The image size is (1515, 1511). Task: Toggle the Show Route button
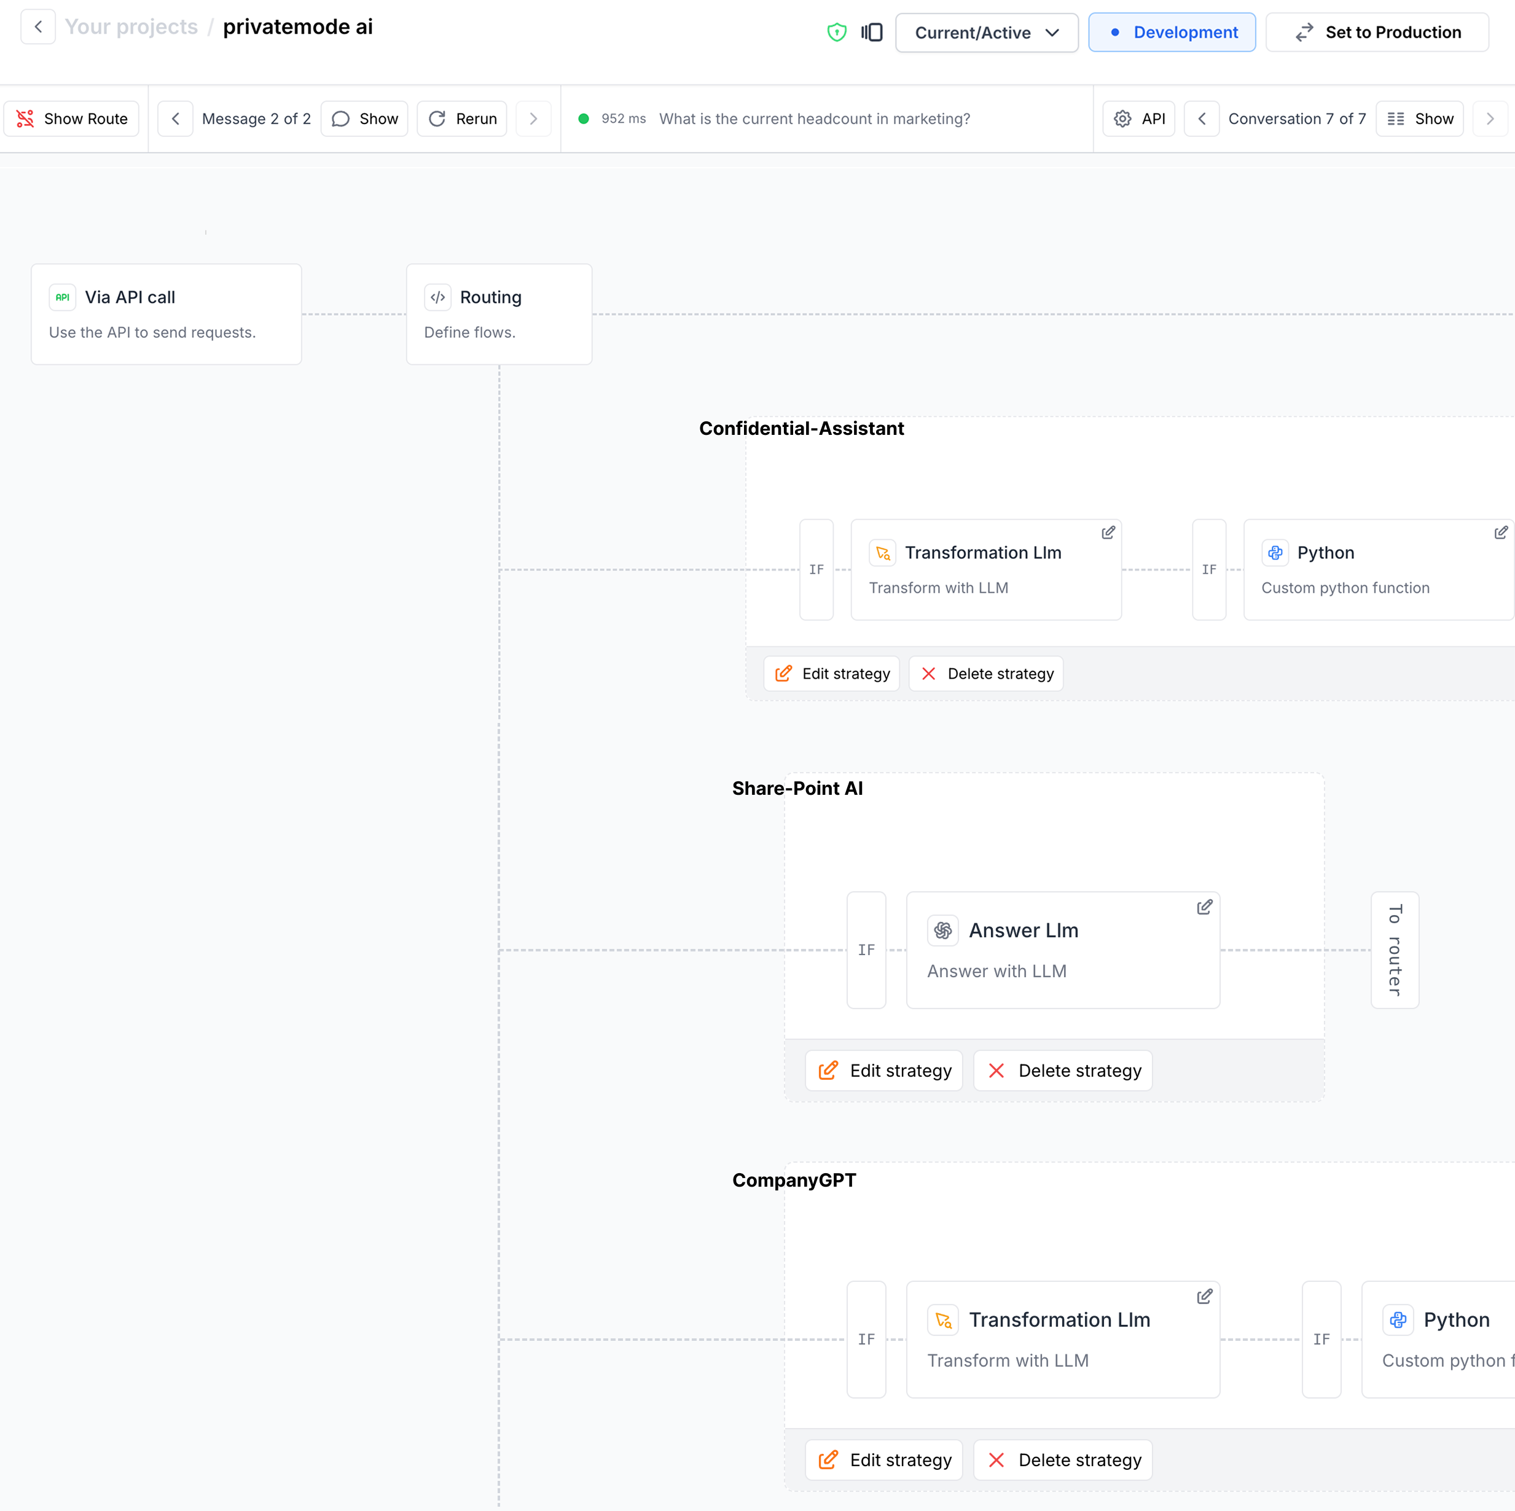tap(71, 119)
